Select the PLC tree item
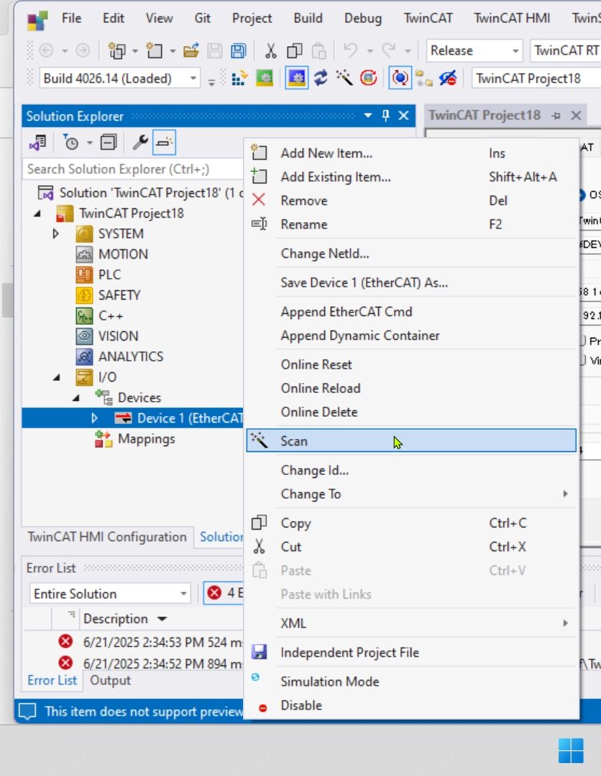Image resolution: width=601 pixels, height=776 pixels. tap(109, 274)
